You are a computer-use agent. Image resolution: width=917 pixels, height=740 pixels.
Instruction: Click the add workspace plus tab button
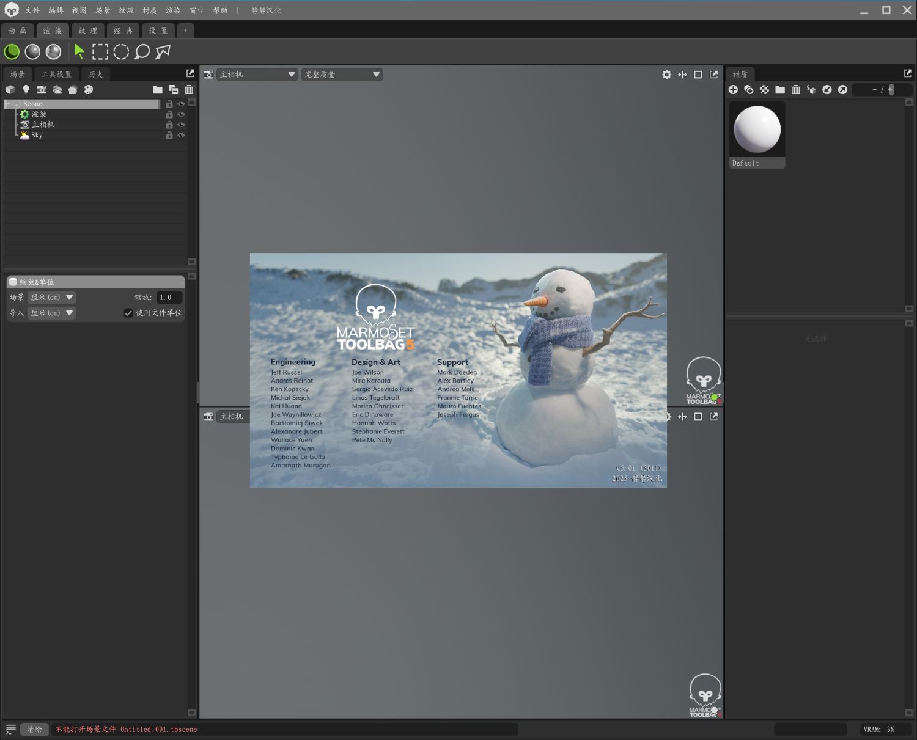[x=186, y=31]
